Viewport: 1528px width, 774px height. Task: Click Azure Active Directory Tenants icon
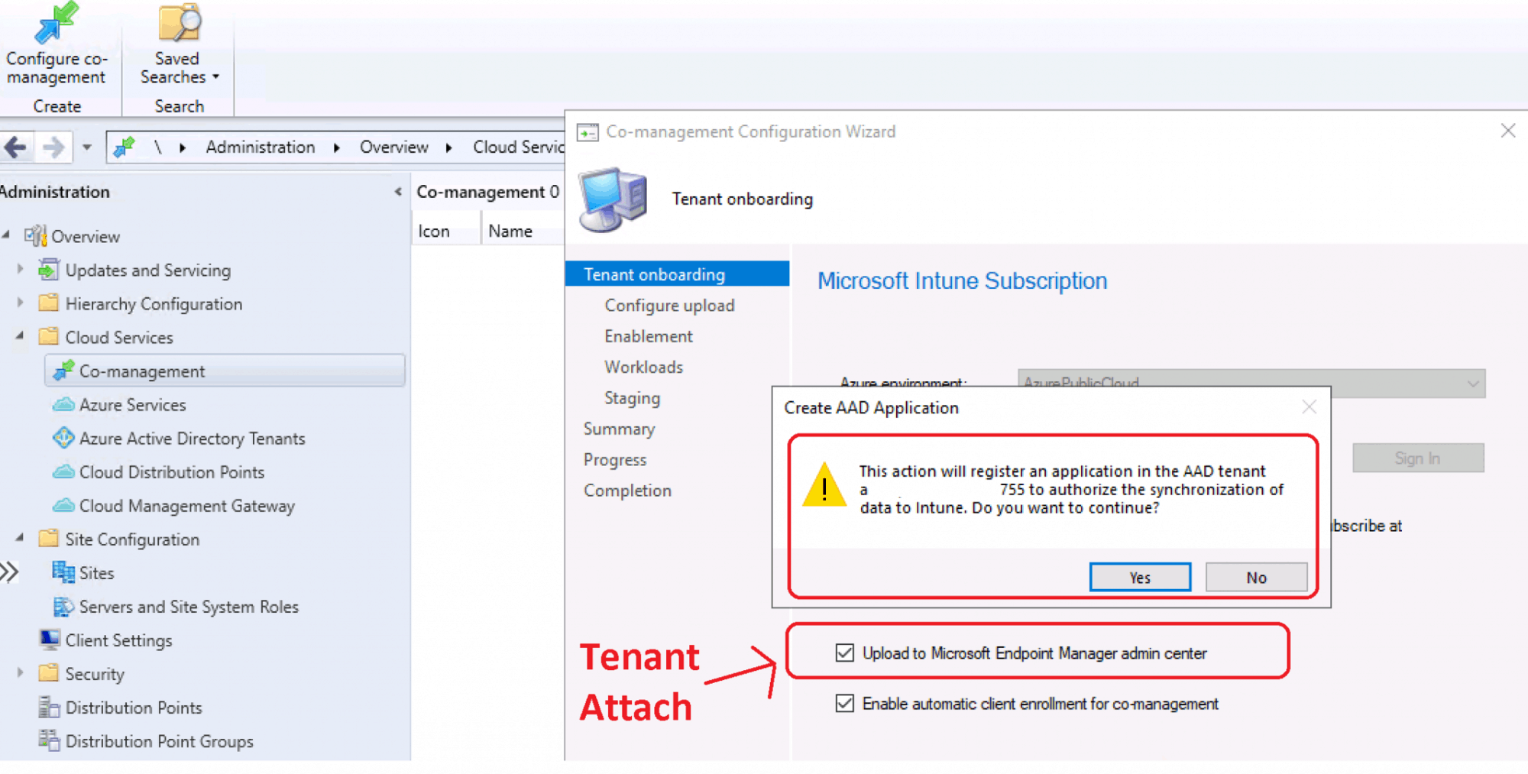pos(63,438)
